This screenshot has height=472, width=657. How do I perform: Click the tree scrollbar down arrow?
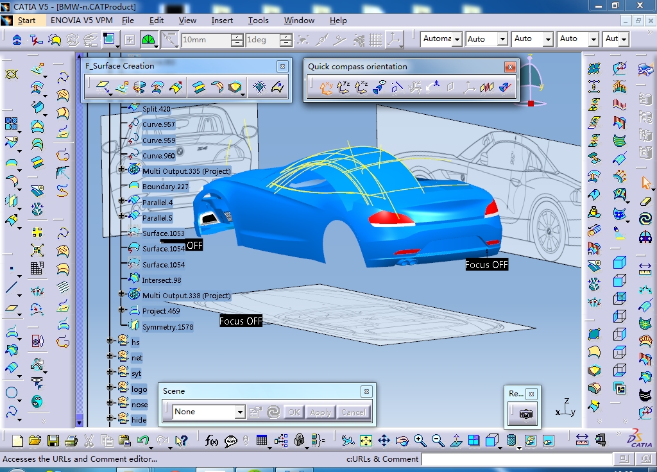79,423
